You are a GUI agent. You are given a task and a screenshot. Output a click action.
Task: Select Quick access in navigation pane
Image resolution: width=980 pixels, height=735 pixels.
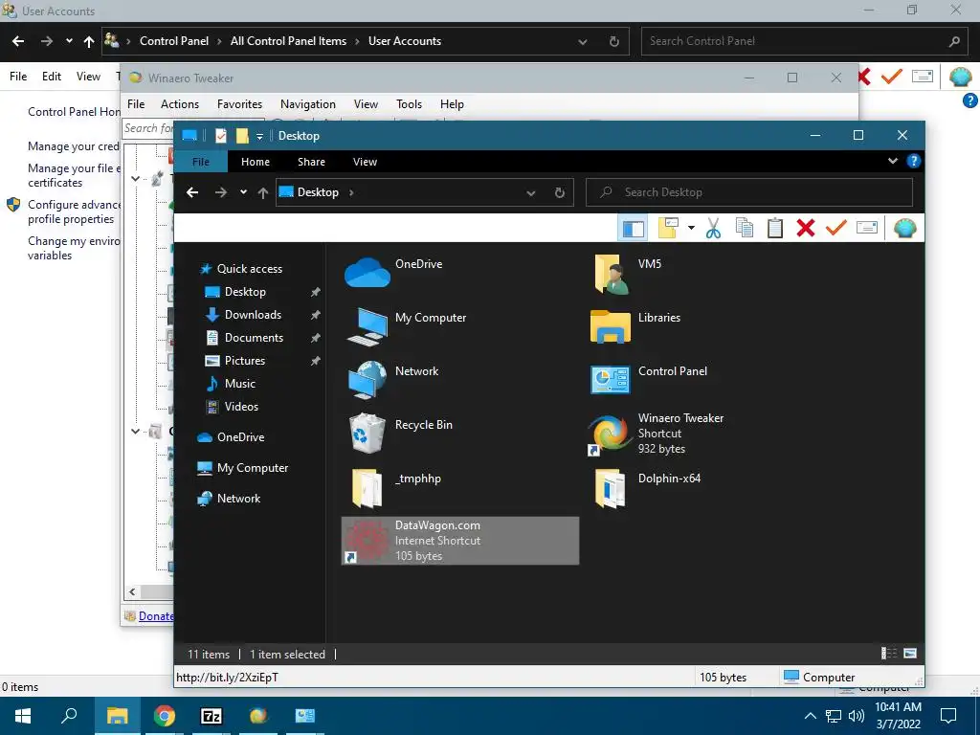pos(250,269)
